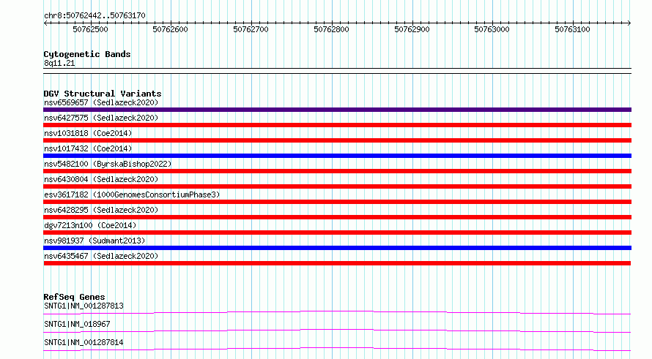Open the dgv7213n100 (Coe2014) variant label
Image resolution: width=652 pixels, height=359 pixels.
point(90,225)
